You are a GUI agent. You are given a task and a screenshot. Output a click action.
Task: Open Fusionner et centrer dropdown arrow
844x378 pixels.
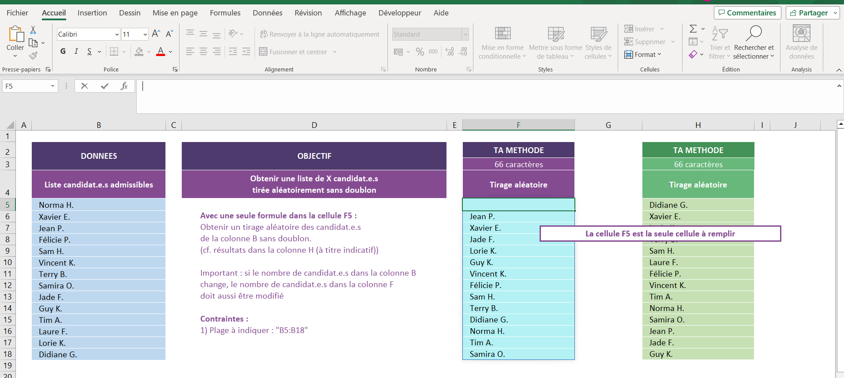point(334,52)
